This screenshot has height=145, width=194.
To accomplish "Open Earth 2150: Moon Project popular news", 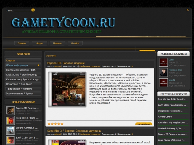I will click(172, 105).
